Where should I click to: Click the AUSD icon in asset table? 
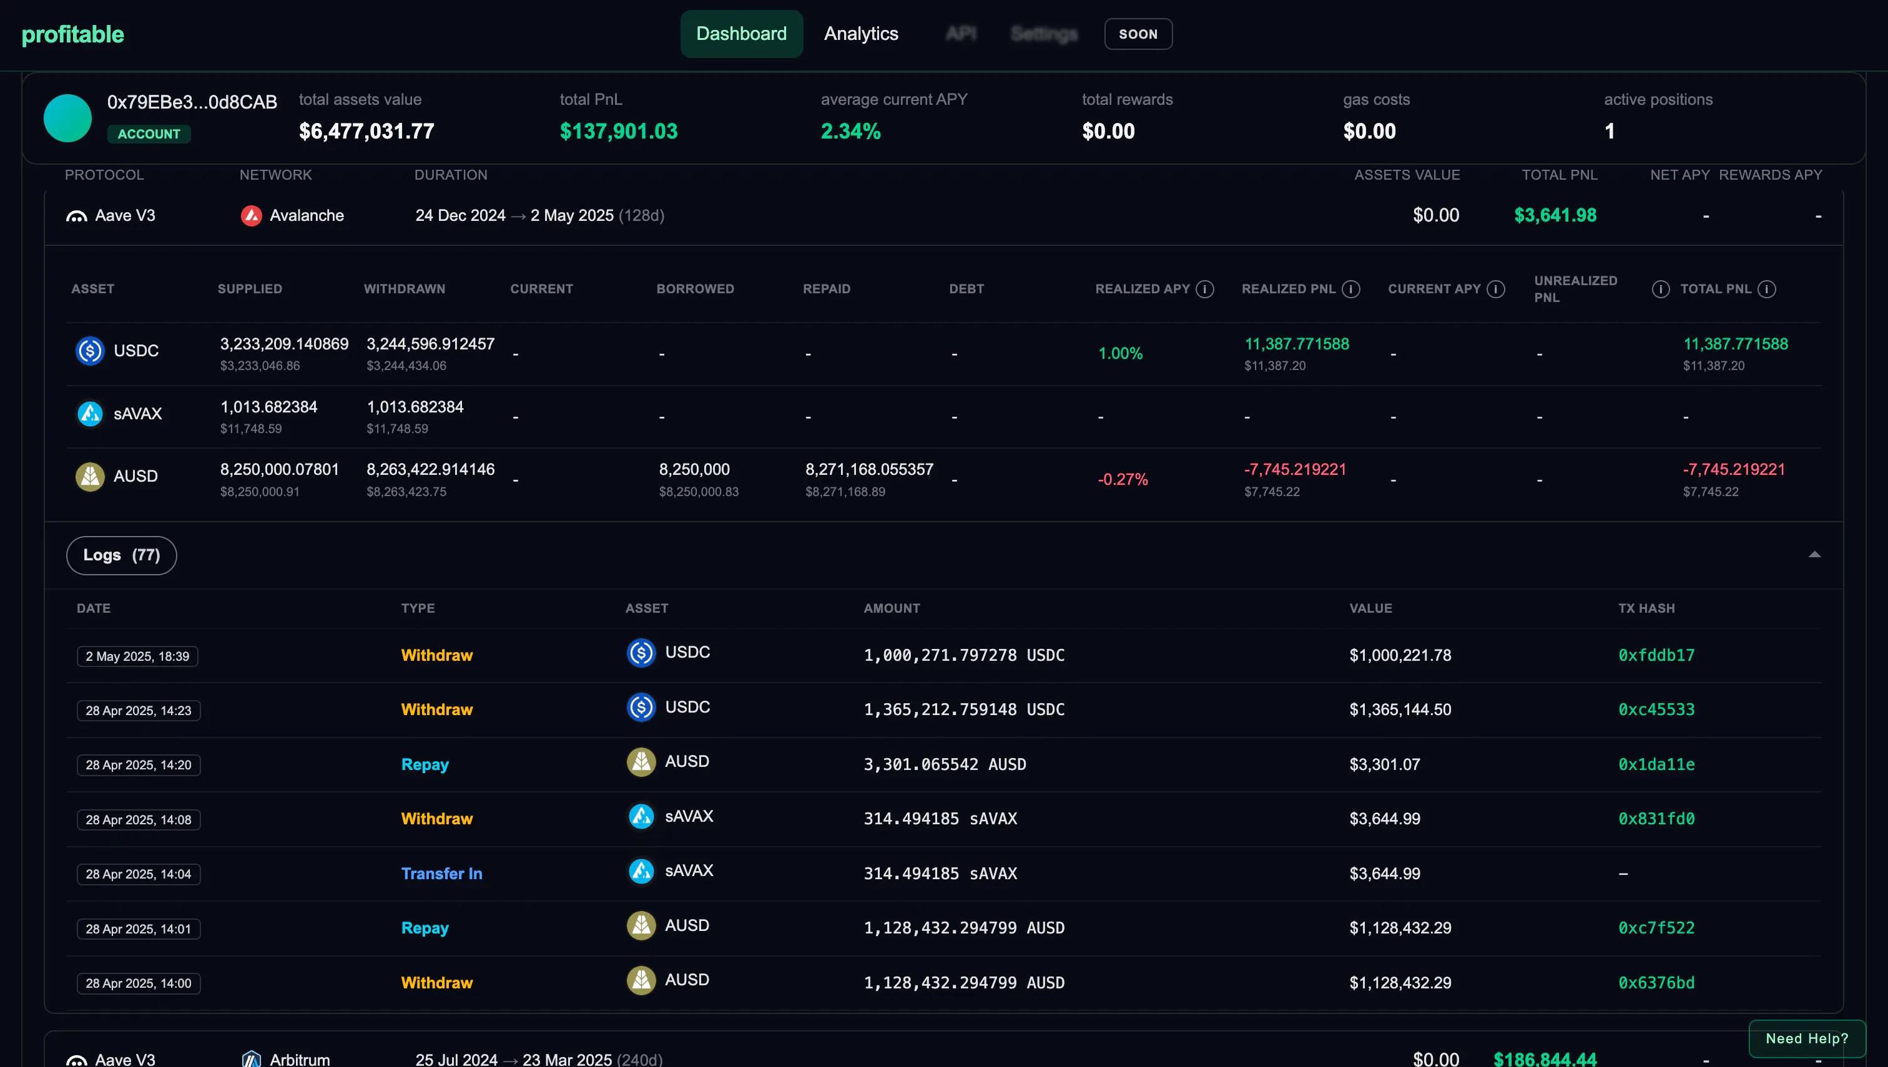click(90, 476)
